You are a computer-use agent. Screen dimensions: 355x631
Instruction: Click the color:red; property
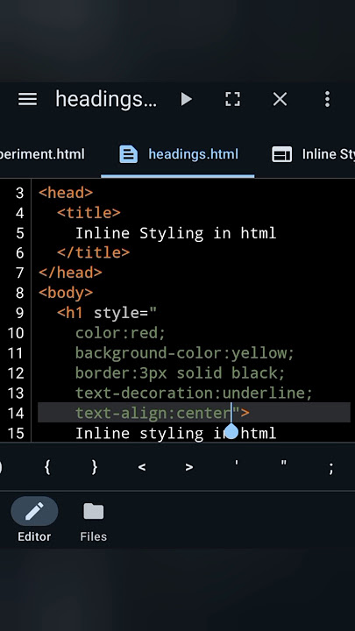tap(120, 333)
